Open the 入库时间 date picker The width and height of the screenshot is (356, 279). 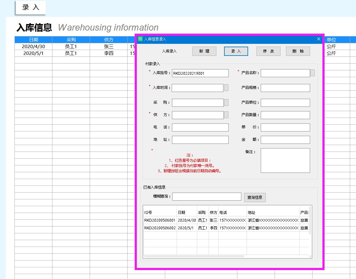click(x=227, y=88)
